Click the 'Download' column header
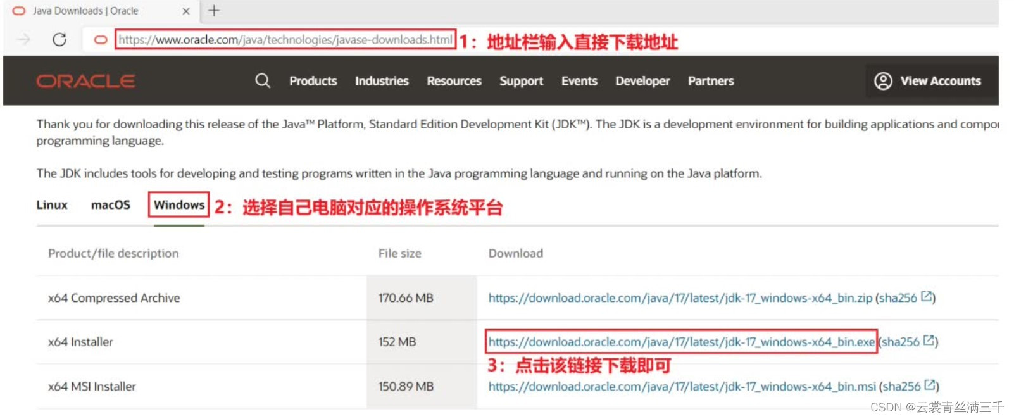This screenshot has width=1014, height=419. pos(515,253)
